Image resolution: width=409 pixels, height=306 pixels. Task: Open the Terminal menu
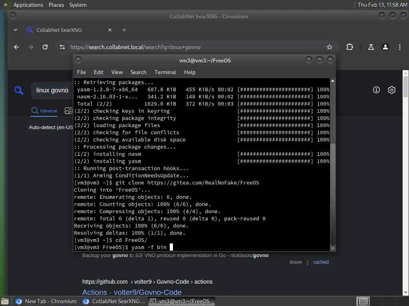(165, 73)
